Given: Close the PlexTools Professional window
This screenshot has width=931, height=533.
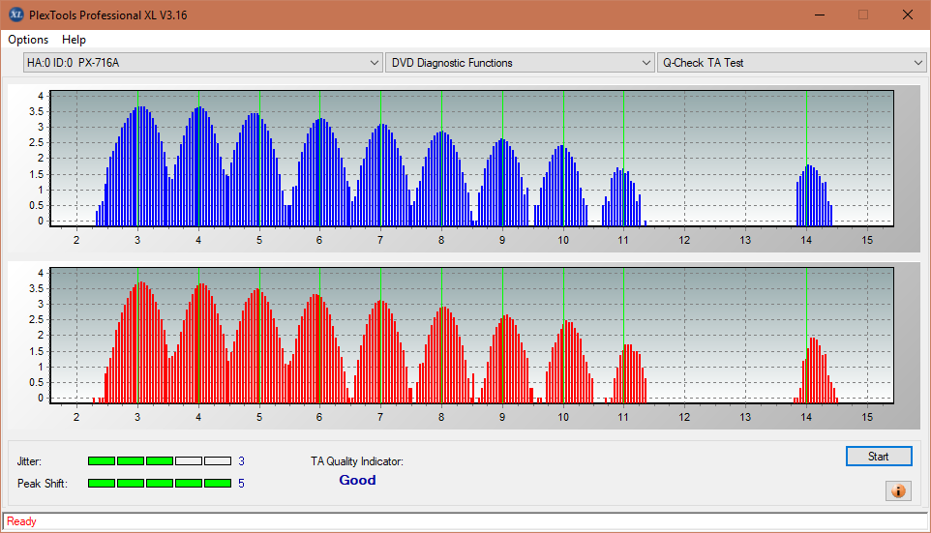Looking at the screenshot, I should (x=907, y=15).
